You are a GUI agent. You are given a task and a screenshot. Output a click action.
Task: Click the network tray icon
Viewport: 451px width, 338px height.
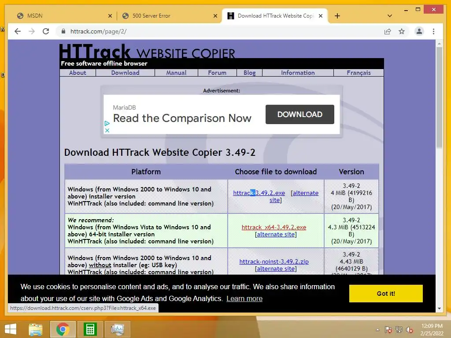pyautogui.click(x=399, y=330)
